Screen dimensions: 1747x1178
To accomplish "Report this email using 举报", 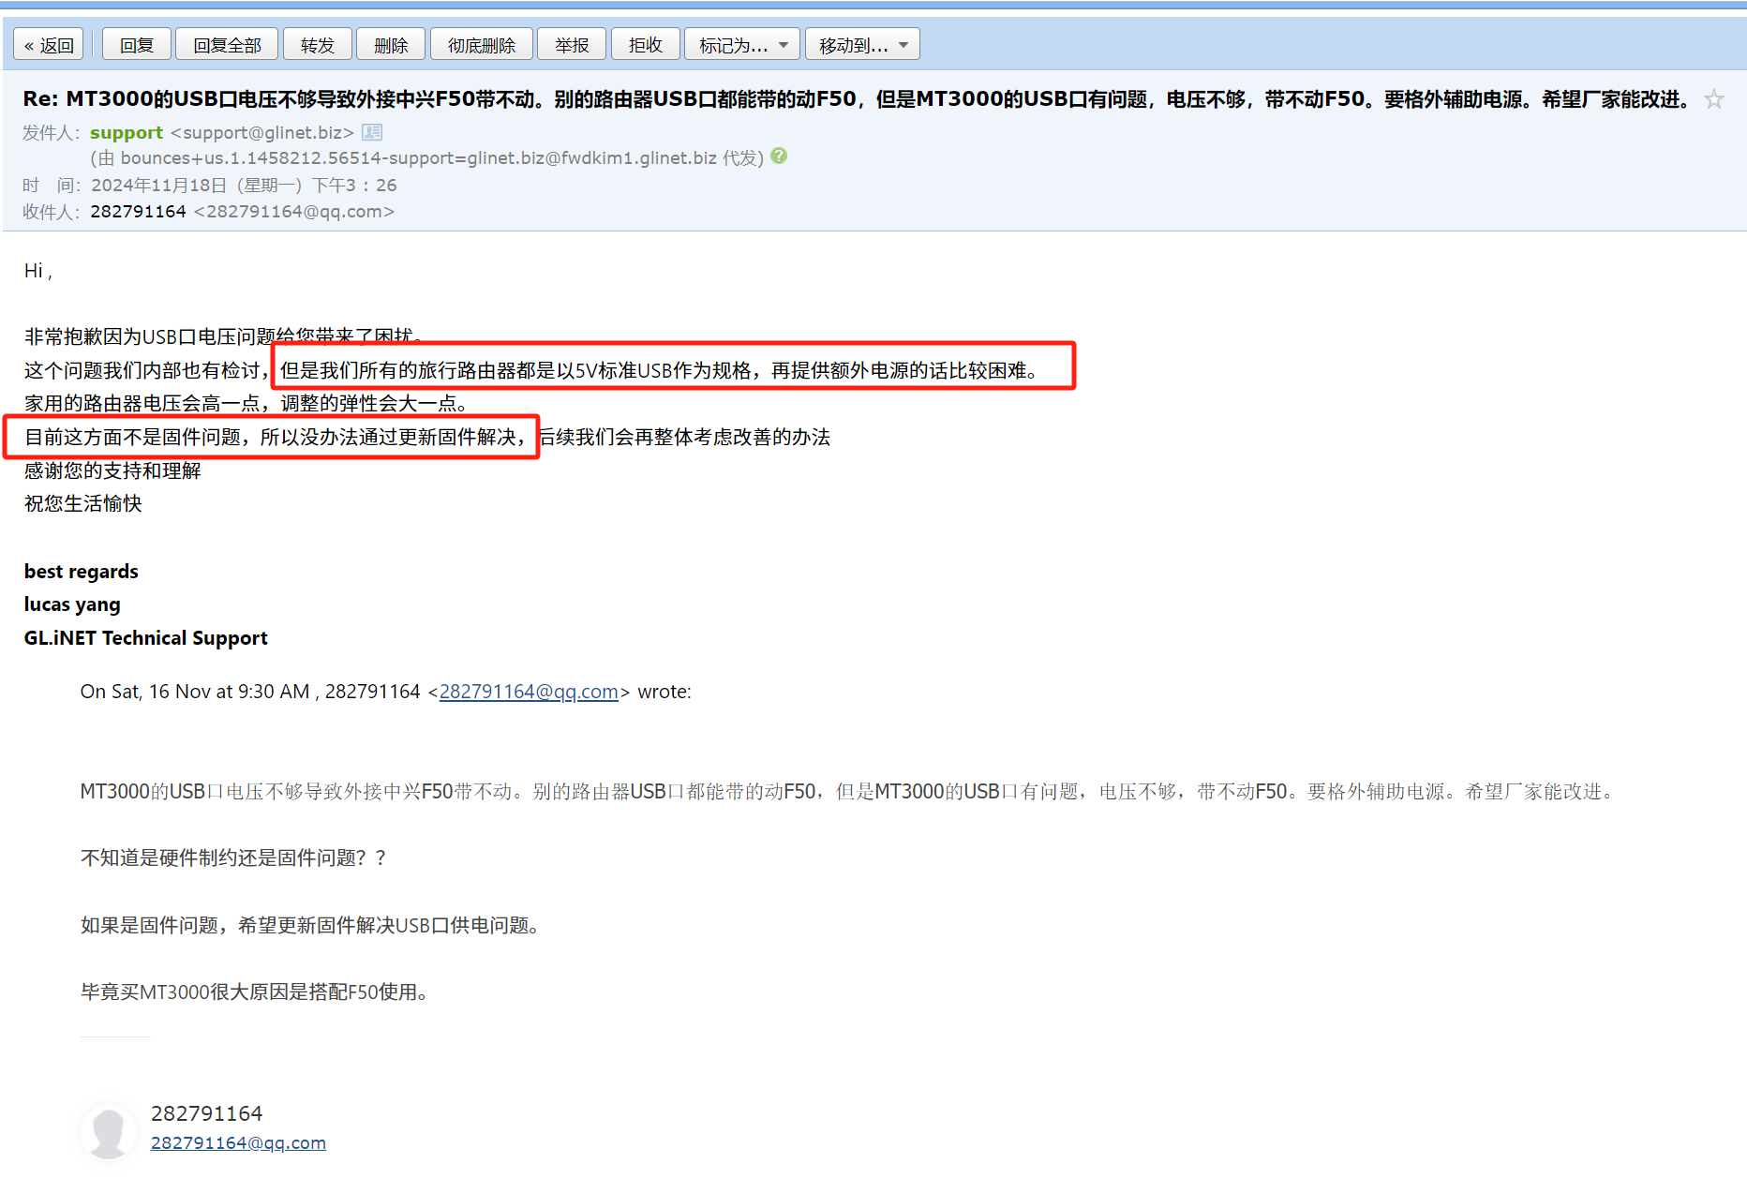I will tap(572, 43).
